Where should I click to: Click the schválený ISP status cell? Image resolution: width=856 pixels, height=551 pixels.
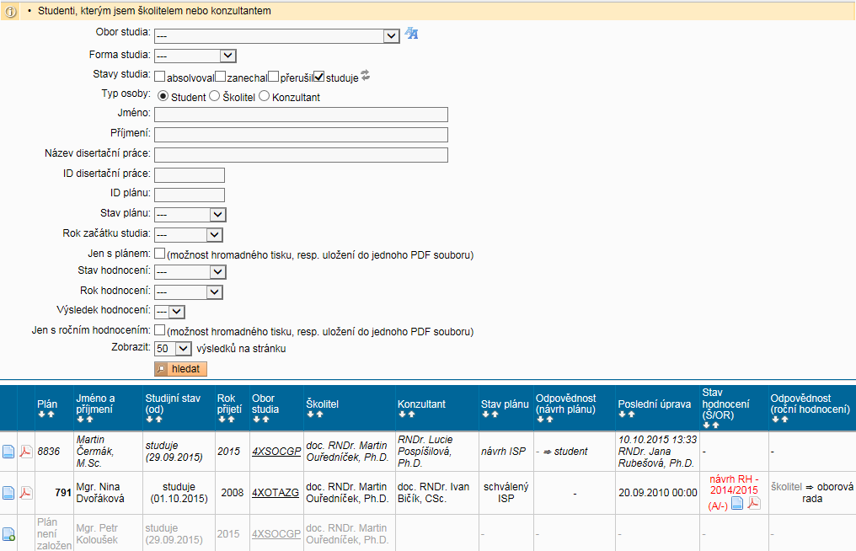point(506,493)
